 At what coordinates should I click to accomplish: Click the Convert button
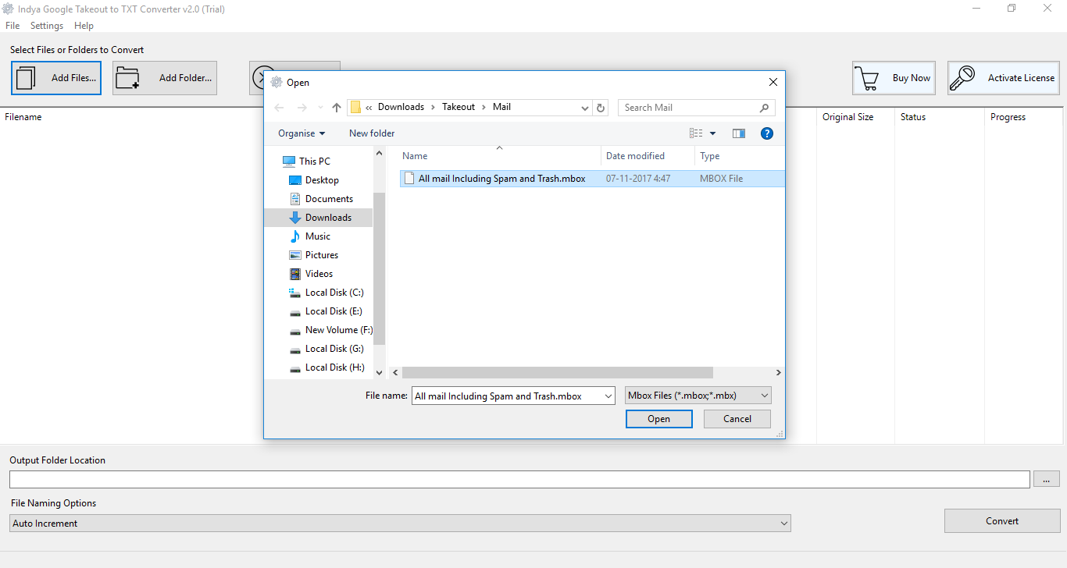pos(1002,521)
